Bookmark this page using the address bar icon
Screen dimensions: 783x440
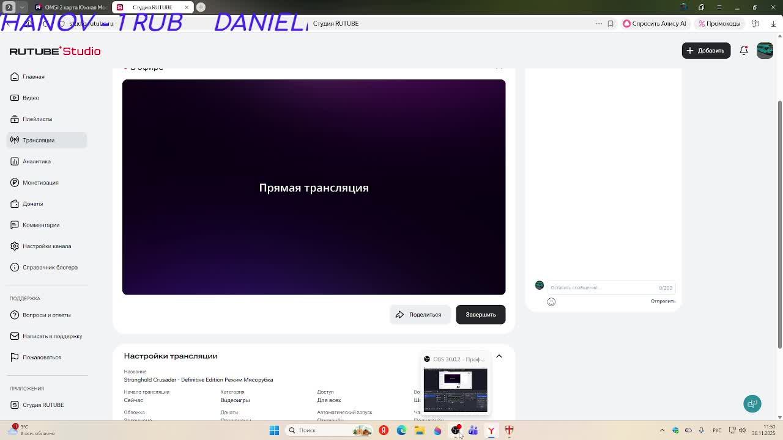[x=610, y=23]
